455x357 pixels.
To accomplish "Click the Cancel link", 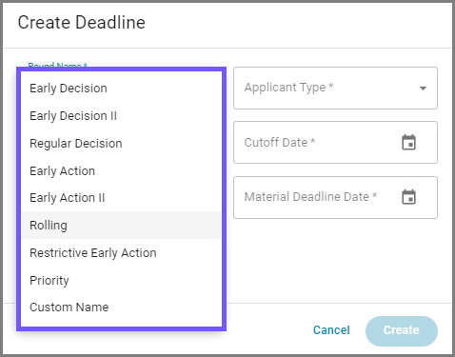I will point(331,330).
